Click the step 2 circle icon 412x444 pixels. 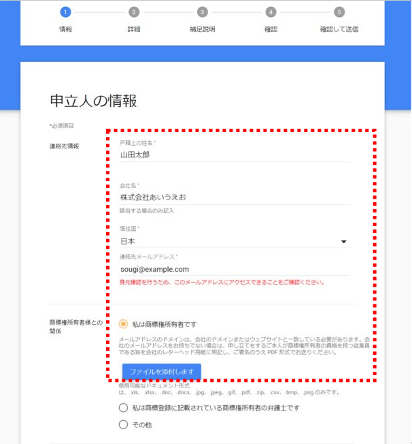pyautogui.click(x=134, y=12)
